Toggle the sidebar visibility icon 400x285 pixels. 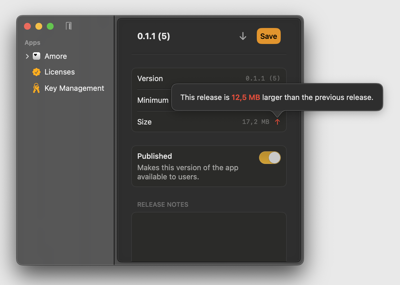[x=68, y=26]
